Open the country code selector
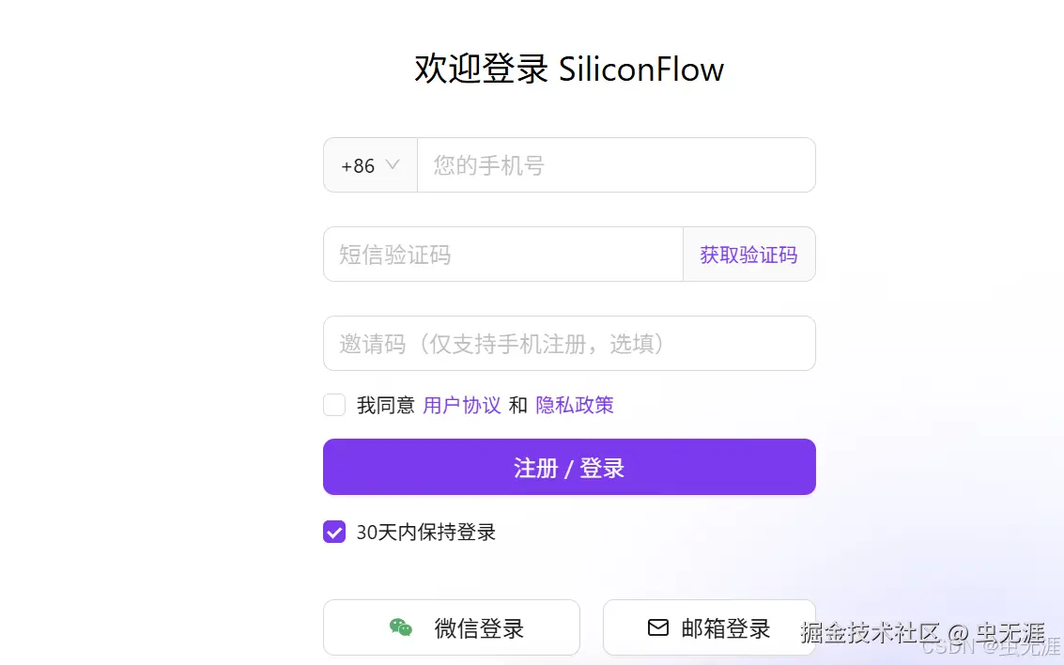 pyautogui.click(x=370, y=164)
